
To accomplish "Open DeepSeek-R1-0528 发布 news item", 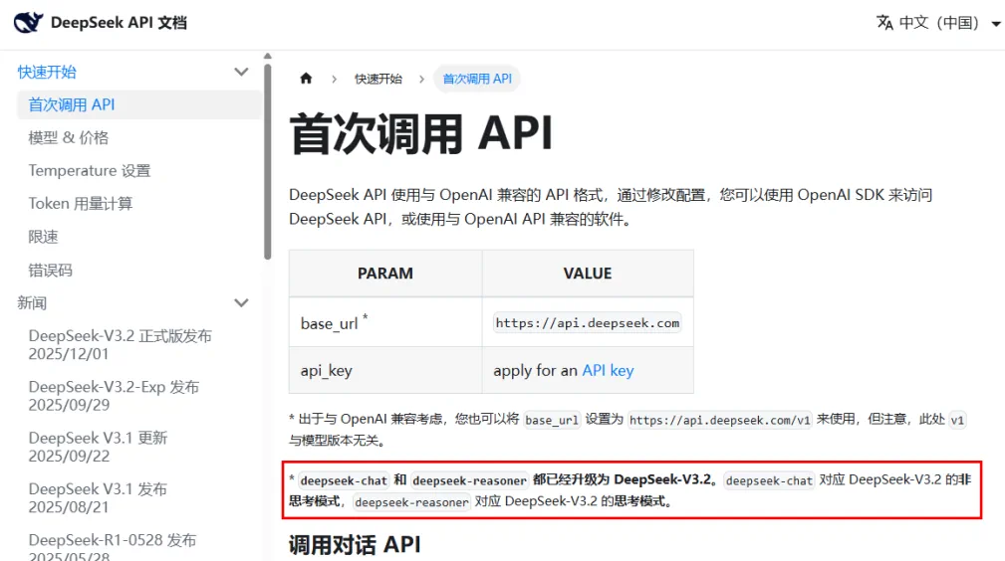I will coord(113,548).
